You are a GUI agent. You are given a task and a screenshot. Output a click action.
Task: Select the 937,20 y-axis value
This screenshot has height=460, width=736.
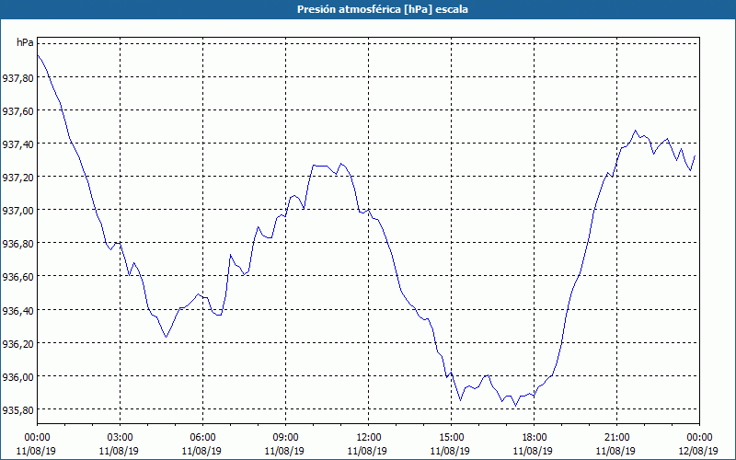(18, 177)
